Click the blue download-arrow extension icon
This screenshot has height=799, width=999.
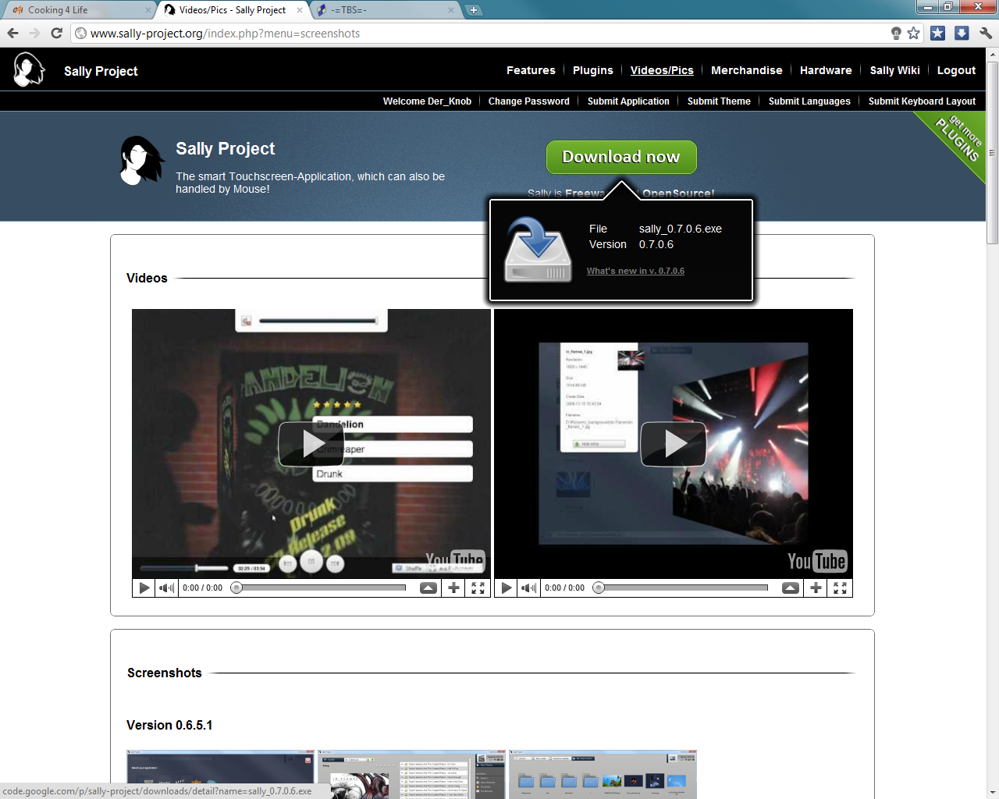[962, 33]
